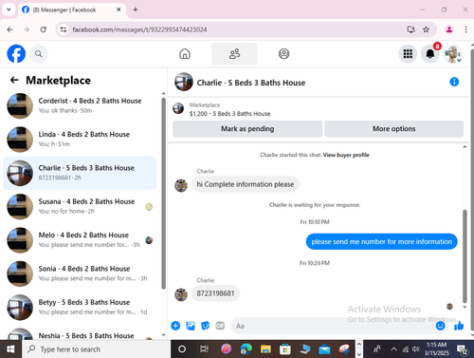The height and width of the screenshot is (358, 474).
Task: Click Charlie's avatar next to 8723198681 message
Action: [181, 294]
